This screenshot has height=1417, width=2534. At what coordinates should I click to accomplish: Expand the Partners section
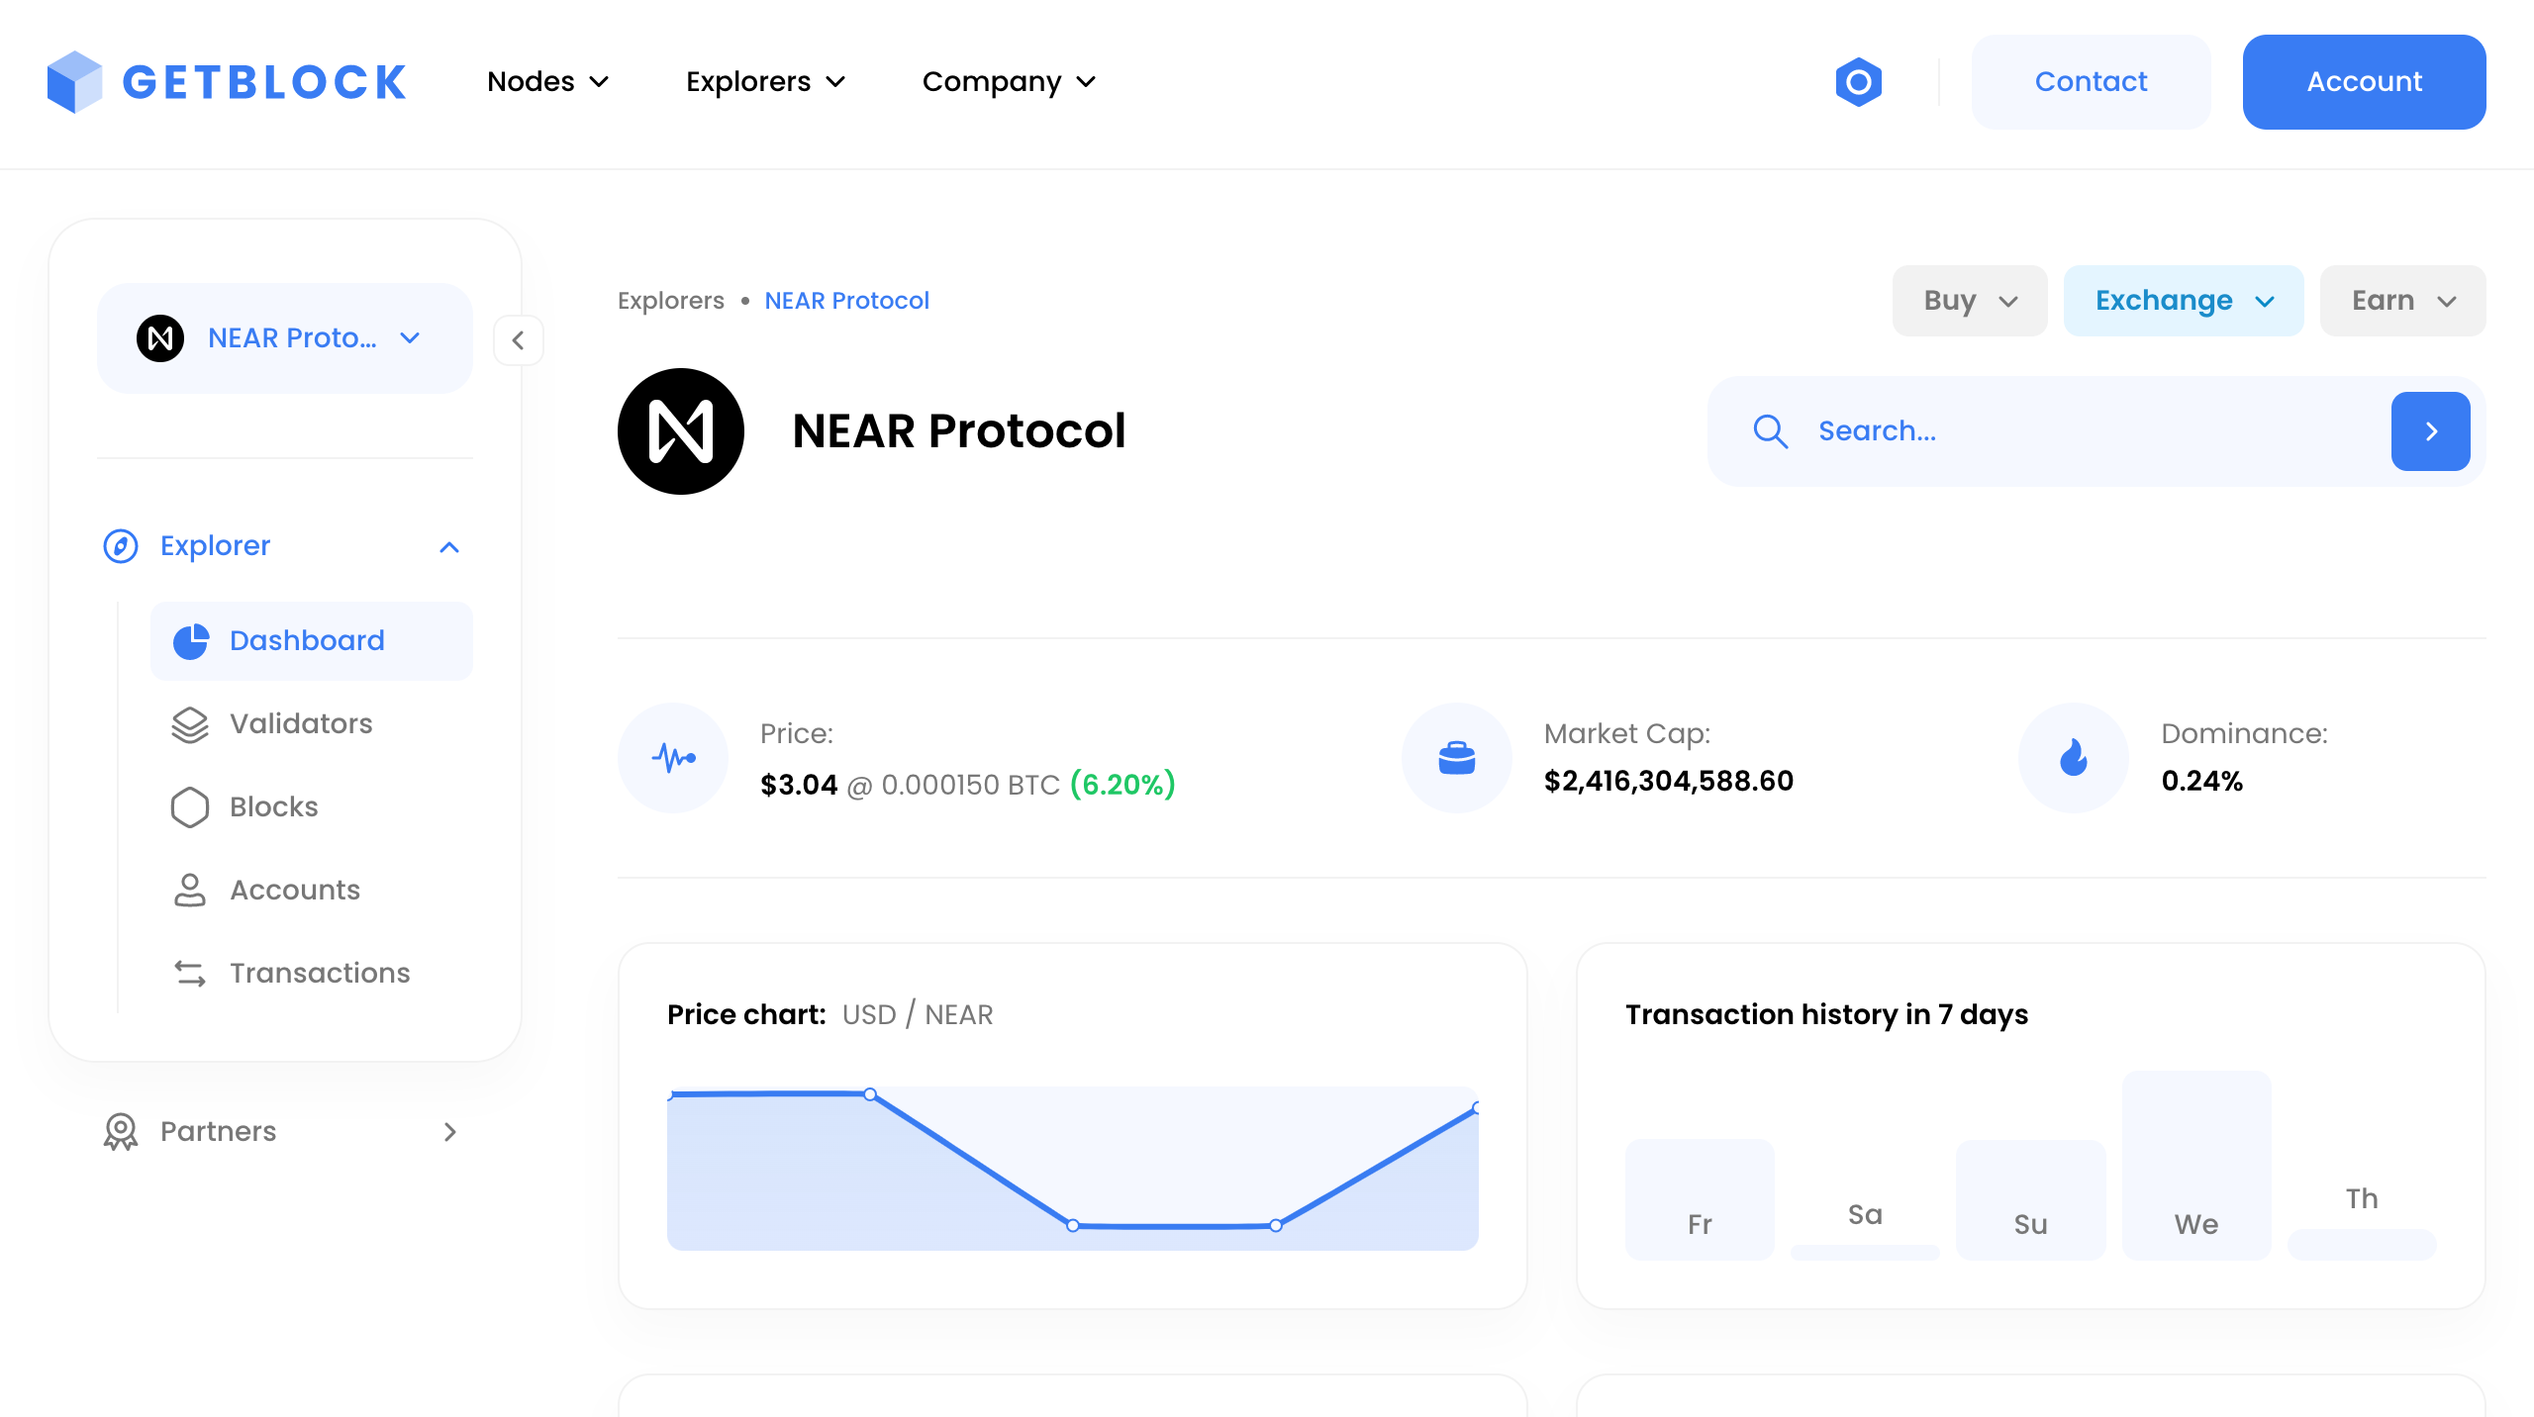click(x=449, y=1131)
